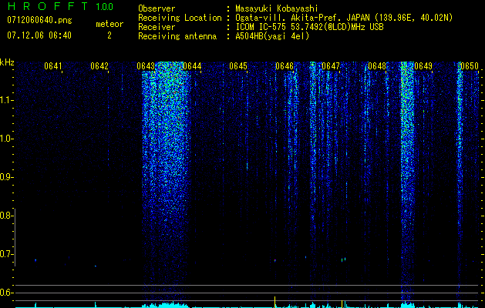Image resolution: width=485 pixels, height=308 pixels.
Task: Click the HROFFT 1.0.0 title text
Action: pyautogui.click(x=60, y=6)
